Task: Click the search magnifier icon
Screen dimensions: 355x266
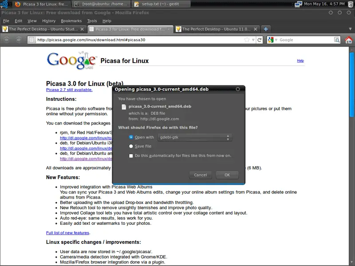Action: point(337,40)
